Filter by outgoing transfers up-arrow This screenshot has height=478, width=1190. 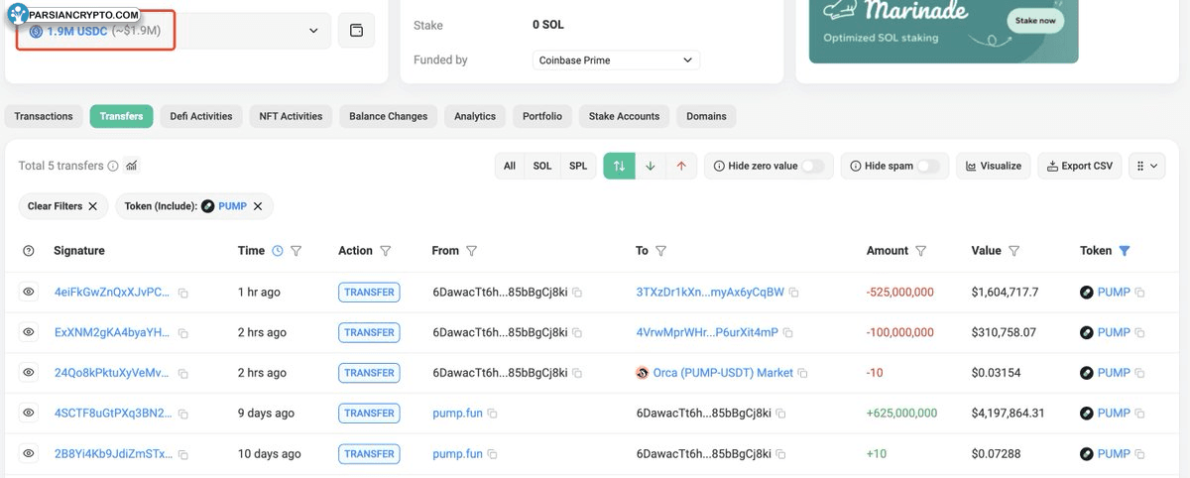[x=681, y=166]
